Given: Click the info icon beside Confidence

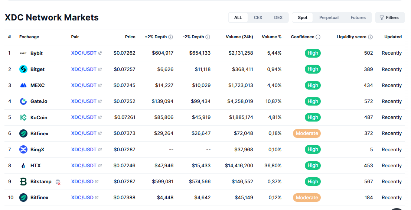Looking at the screenshot, I should click(x=318, y=37).
